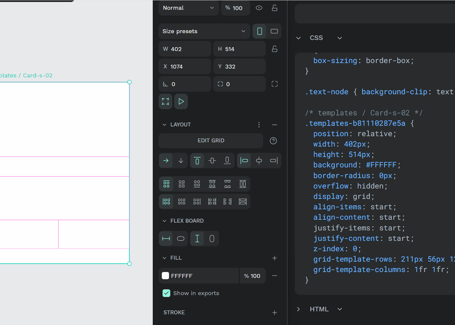Toggle the aspect ratio lock icon
The width and height of the screenshot is (455, 325).
pos(274,49)
